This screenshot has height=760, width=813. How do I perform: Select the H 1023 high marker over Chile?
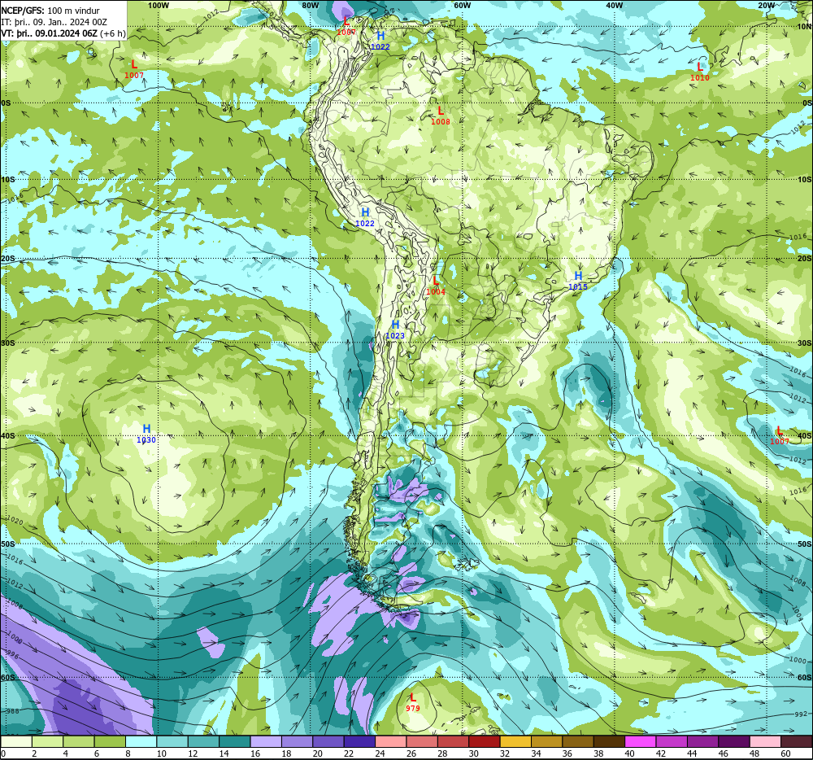395,330
